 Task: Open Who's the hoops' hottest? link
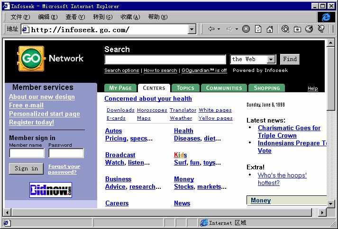click(282, 179)
